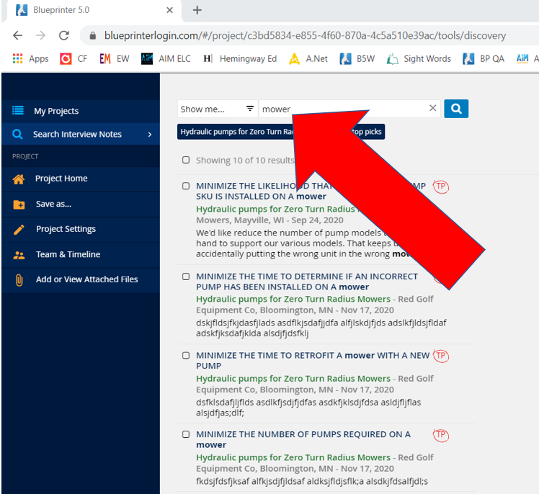Click the TP badge on retrofit result
This screenshot has height=494, width=539.
(441, 356)
